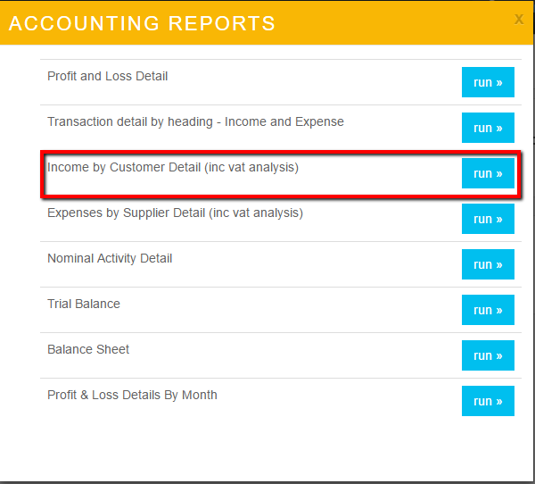
Task: Select Profit & Loss Details By Month text
Action: [x=132, y=396]
